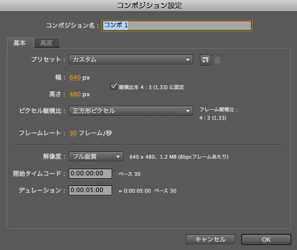
Task: Click the キャンセル button
Action: (x=210, y=239)
